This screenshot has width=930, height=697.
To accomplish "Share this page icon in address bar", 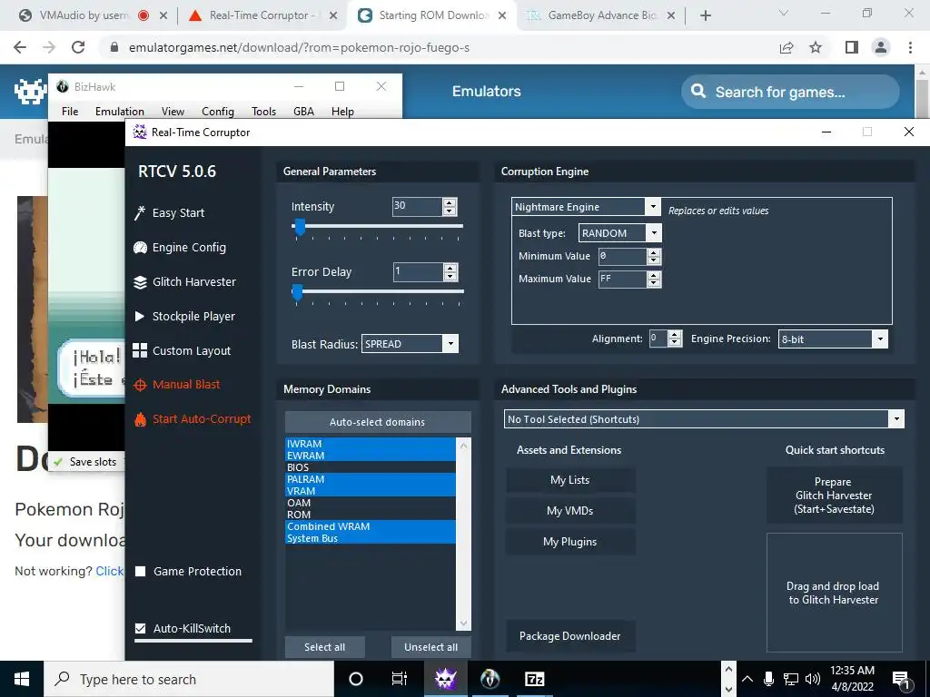I will point(787,47).
